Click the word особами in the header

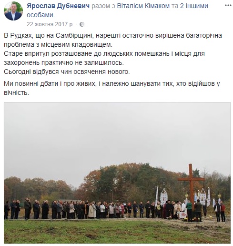coord(41,15)
